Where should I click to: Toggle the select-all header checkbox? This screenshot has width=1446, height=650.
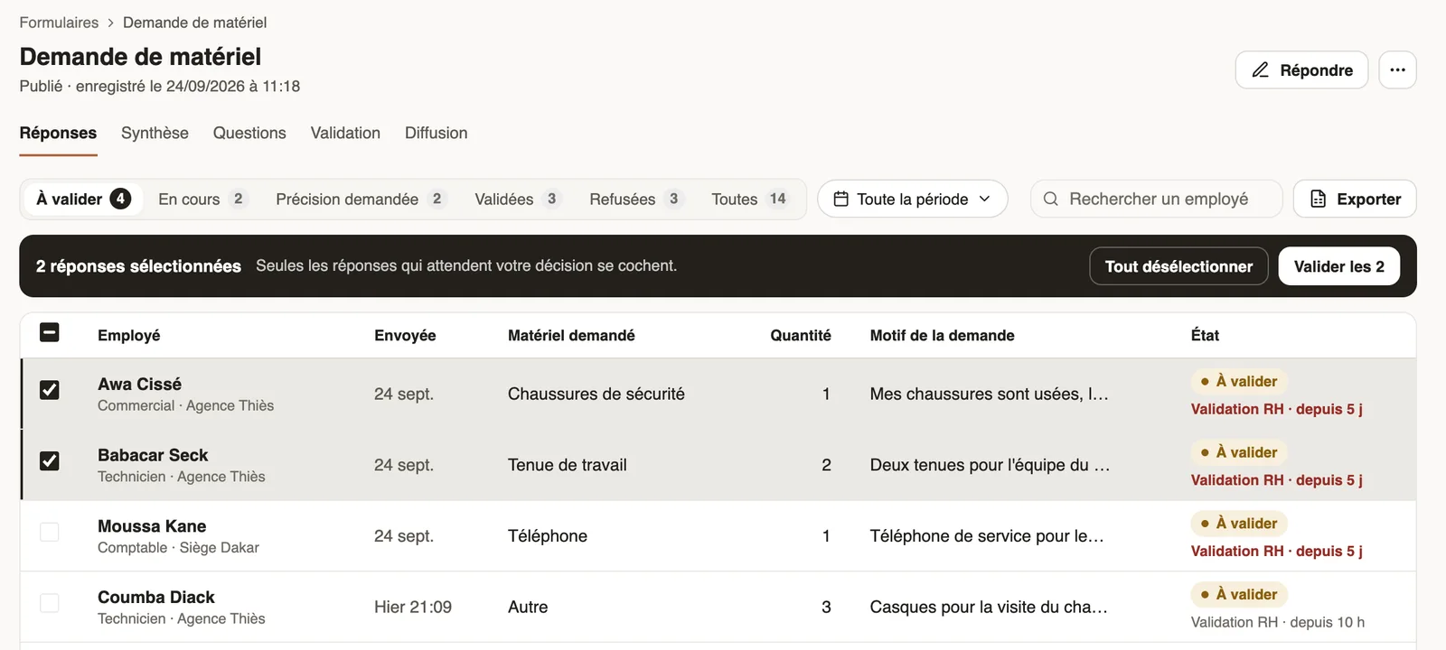tap(50, 332)
